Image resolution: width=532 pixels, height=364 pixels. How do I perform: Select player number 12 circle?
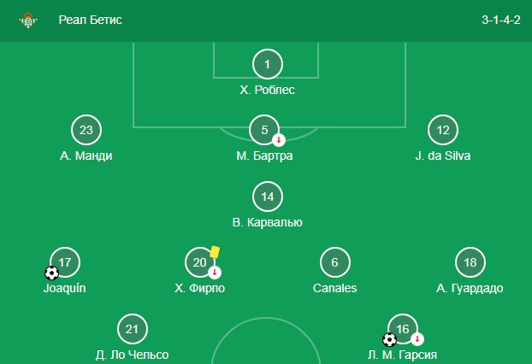pyautogui.click(x=442, y=131)
